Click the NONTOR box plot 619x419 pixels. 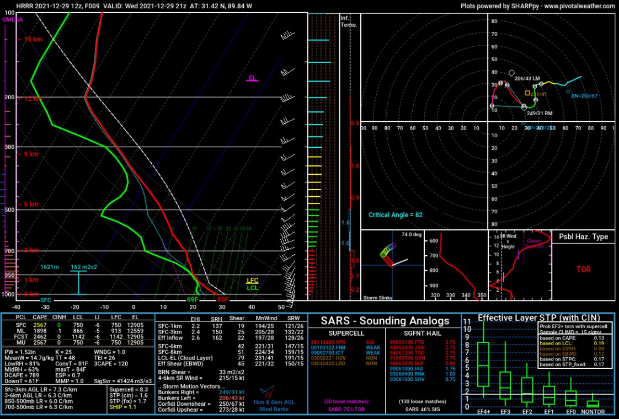(593, 400)
